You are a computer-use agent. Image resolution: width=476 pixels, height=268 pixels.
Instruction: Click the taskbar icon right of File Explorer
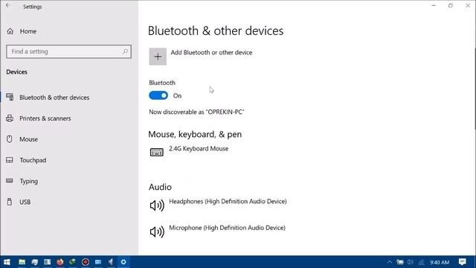point(35,262)
